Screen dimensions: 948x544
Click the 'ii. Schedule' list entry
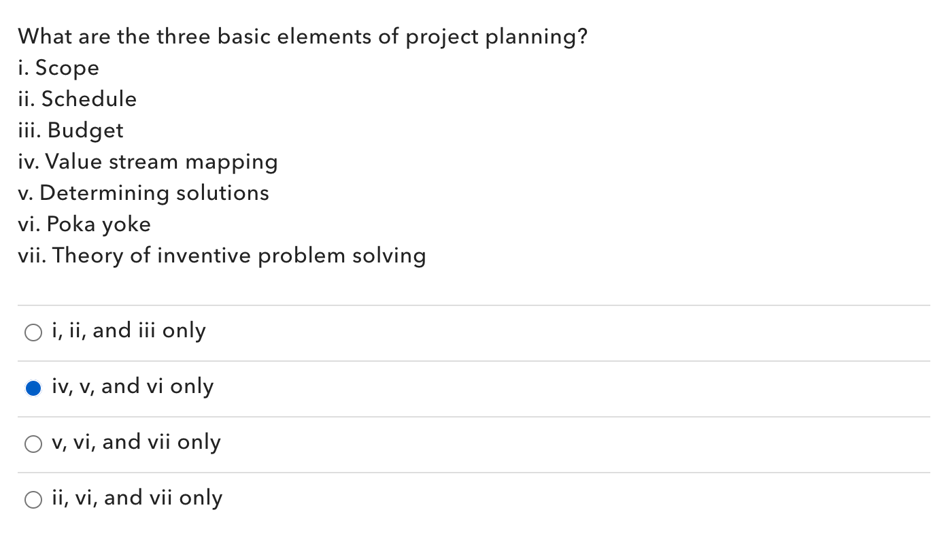[x=78, y=99]
